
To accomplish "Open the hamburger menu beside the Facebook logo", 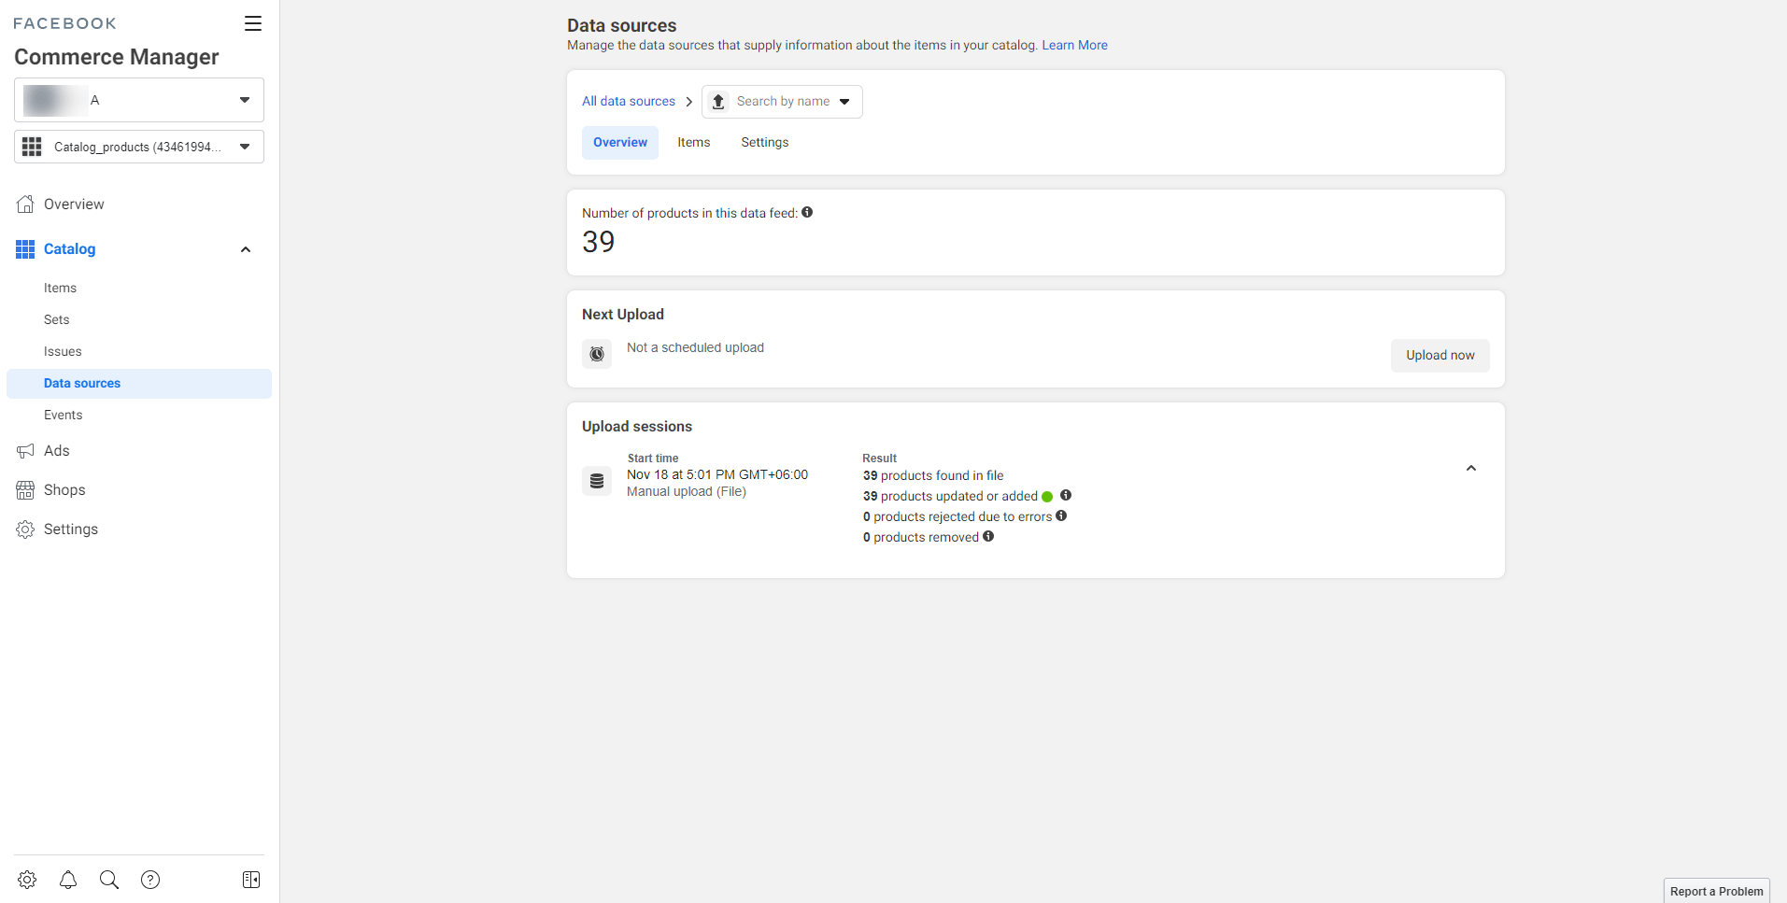I will click(253, 23).
